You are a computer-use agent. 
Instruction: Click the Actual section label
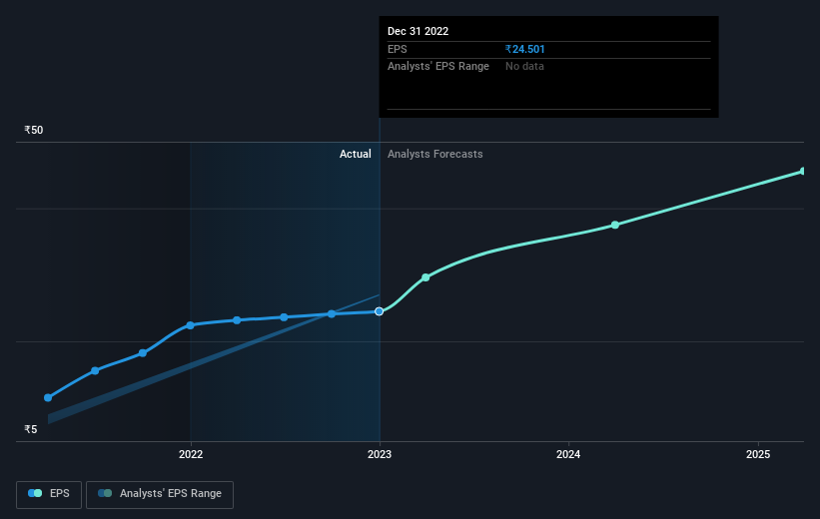[x=356, y=154]
